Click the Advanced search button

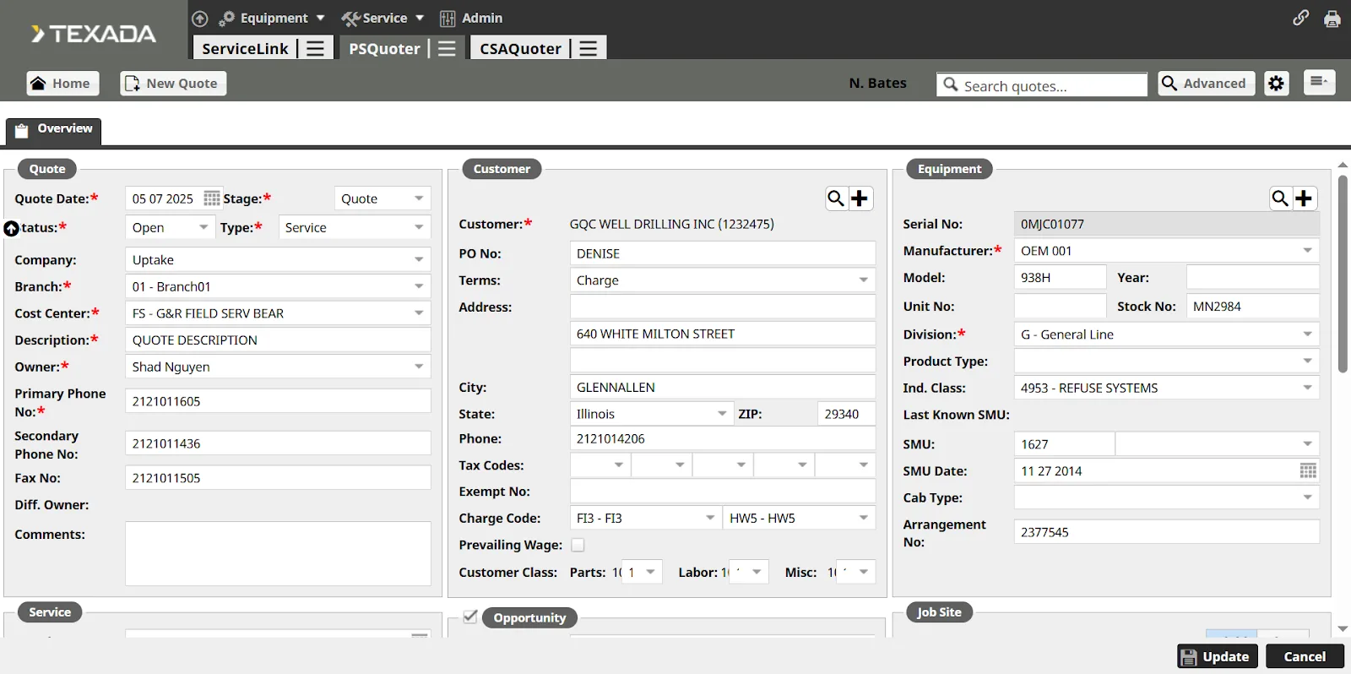pyautogui.click(x=1206, y=83)
